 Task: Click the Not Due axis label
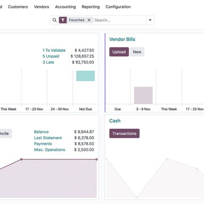[85, 109]
